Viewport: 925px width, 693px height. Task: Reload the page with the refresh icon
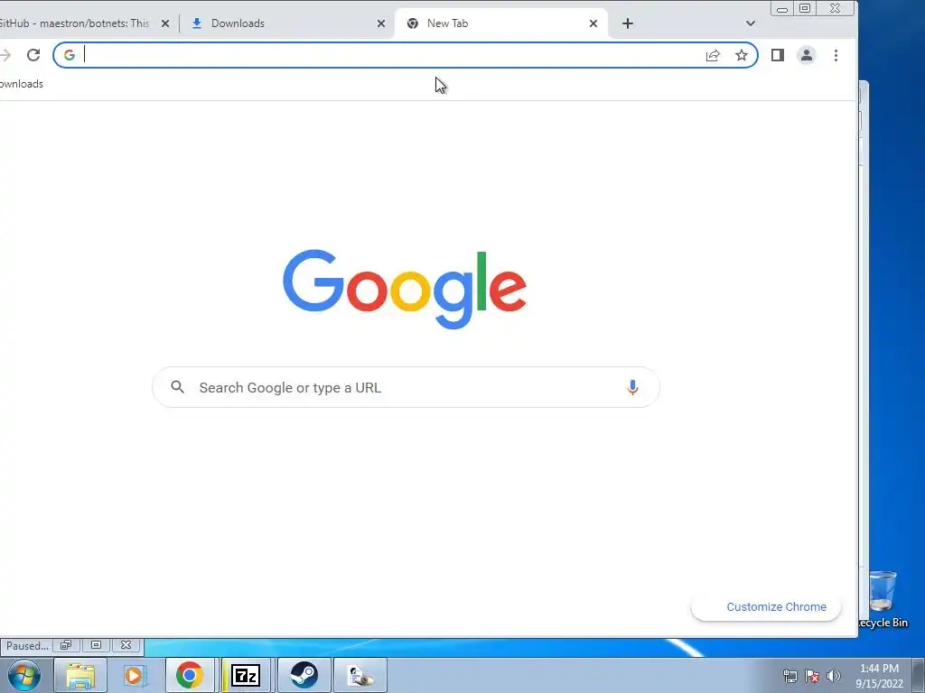pyautogui.click(x=33, y=55)
